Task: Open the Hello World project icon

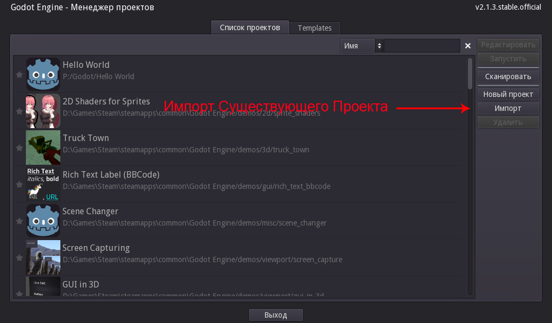Action: click(x=43, y=74)
